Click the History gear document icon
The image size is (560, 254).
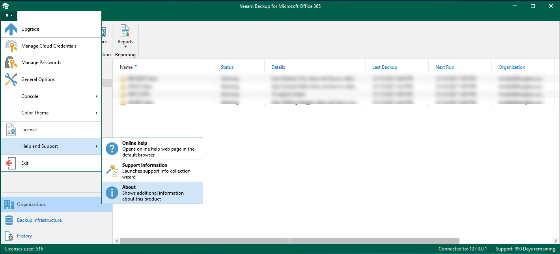tap(9, 236)
